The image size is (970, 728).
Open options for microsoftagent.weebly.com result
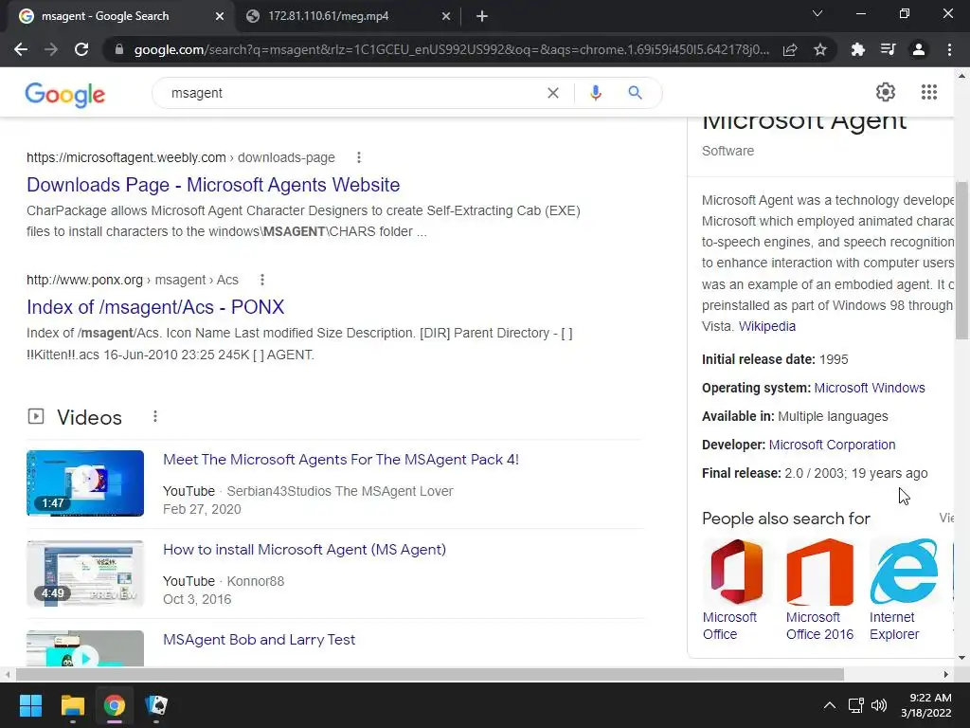tap(359, 158)
